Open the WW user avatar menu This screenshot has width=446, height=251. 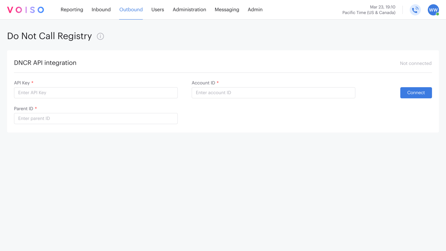pos(433,10)
